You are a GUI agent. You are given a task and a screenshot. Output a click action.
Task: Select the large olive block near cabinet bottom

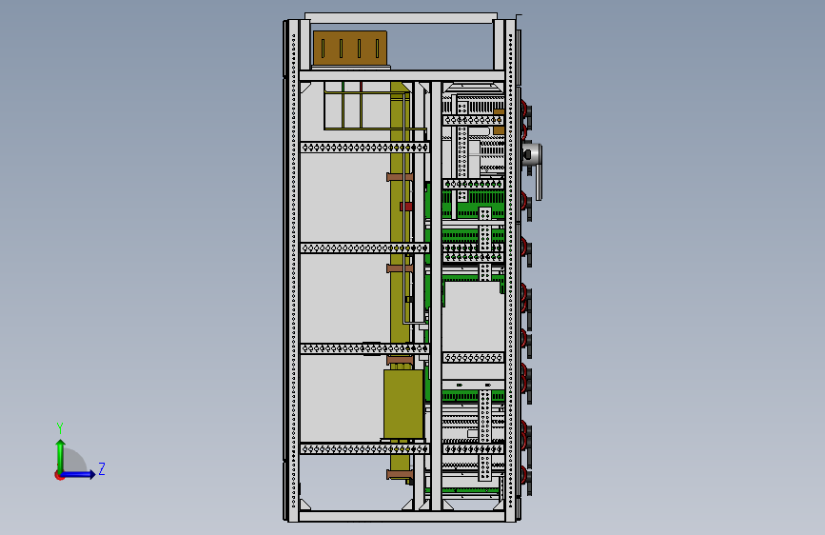(x=403, y=405)
